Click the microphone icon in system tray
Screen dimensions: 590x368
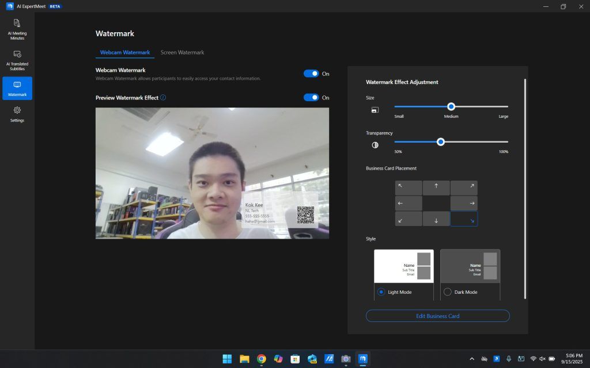[x=508, y=359]
